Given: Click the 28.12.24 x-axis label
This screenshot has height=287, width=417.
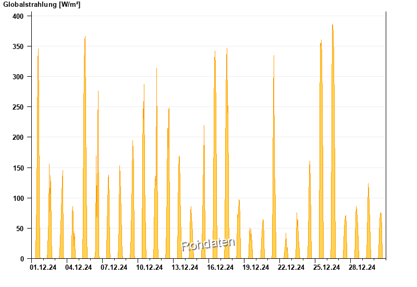Looking at the screenshot, I should click(x=362, y=268).
